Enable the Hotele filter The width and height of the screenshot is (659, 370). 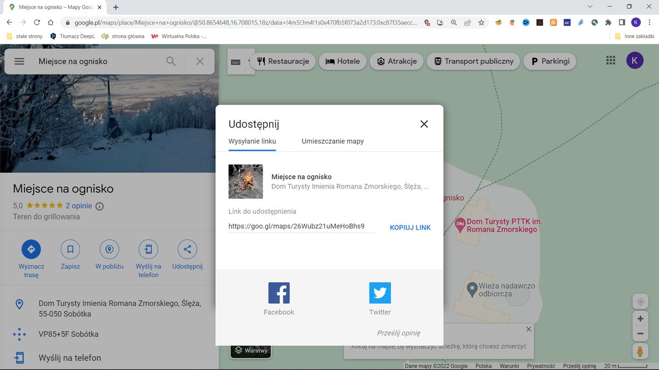coord(342,61)
